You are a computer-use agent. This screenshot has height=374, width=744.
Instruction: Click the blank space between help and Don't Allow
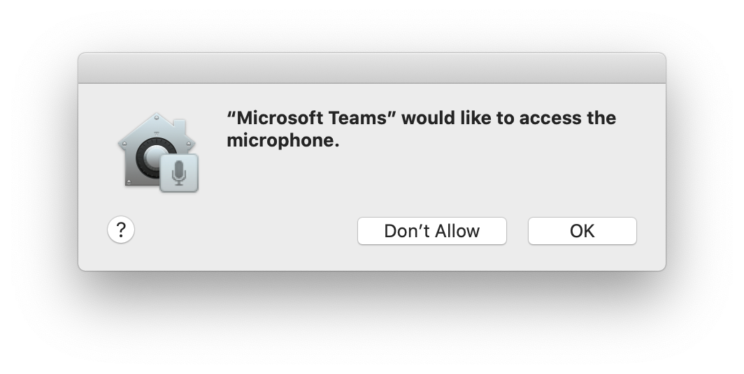(246, 231)
